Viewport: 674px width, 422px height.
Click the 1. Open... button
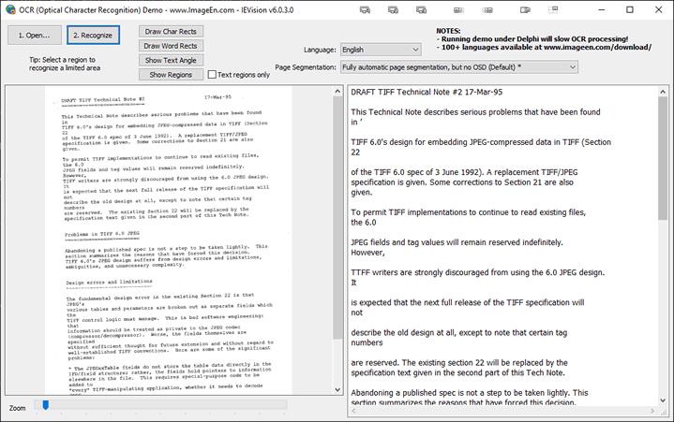point(35,36)
